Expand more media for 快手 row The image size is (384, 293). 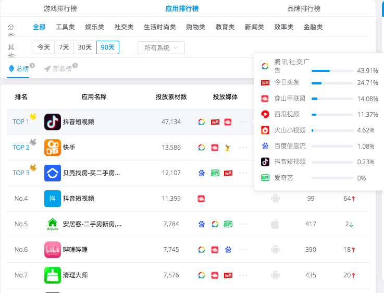pos(243,148)
